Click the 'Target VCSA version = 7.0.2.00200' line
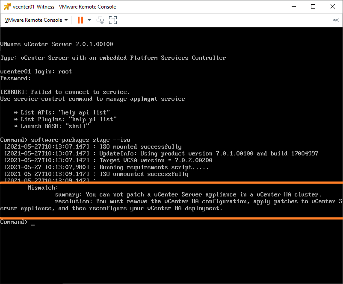Viewport: 343px width, 284px height. (108, 160)
